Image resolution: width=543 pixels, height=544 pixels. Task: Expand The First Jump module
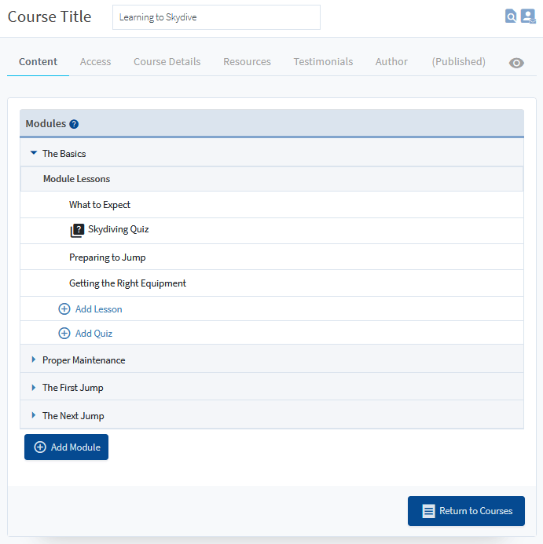(x=34, y=387)
